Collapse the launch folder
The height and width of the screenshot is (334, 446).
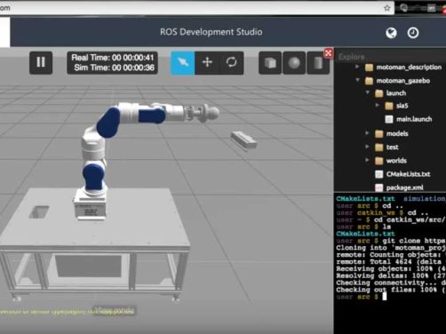[x=368, y=92]
